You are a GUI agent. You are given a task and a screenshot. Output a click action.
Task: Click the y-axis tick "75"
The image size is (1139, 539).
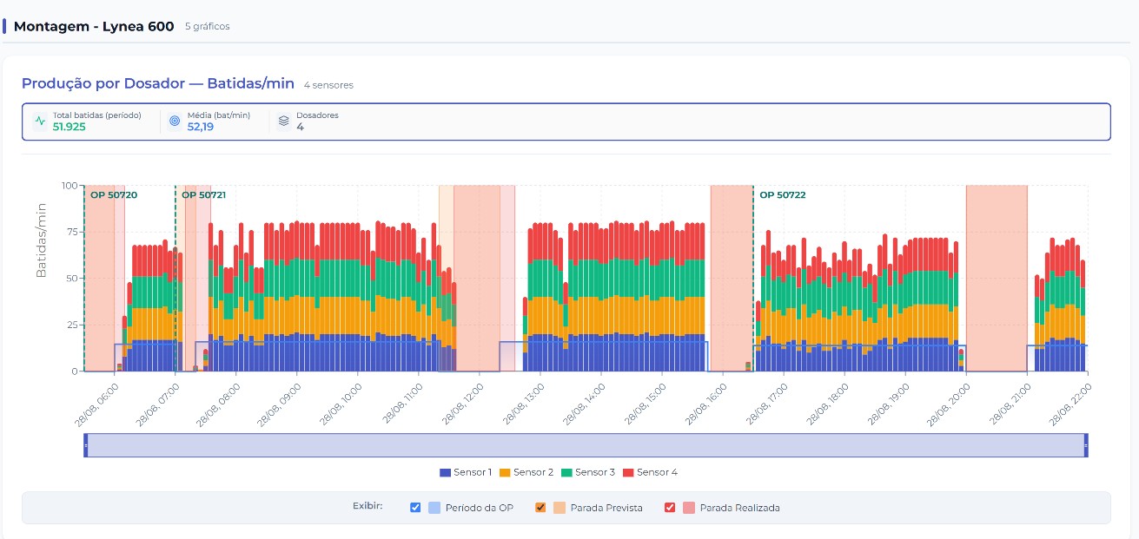tap(71, 232)
